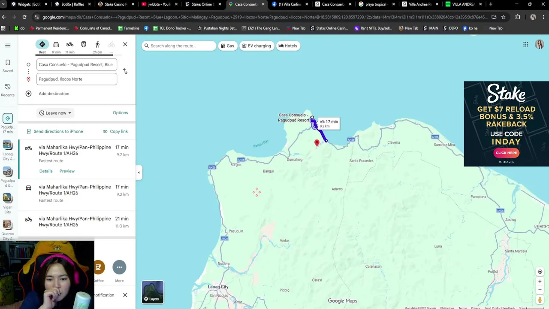Open Details for the fastest motorcycle route
Image resolution: width=549 pixels, height=309 pixels.
(46, 171)
